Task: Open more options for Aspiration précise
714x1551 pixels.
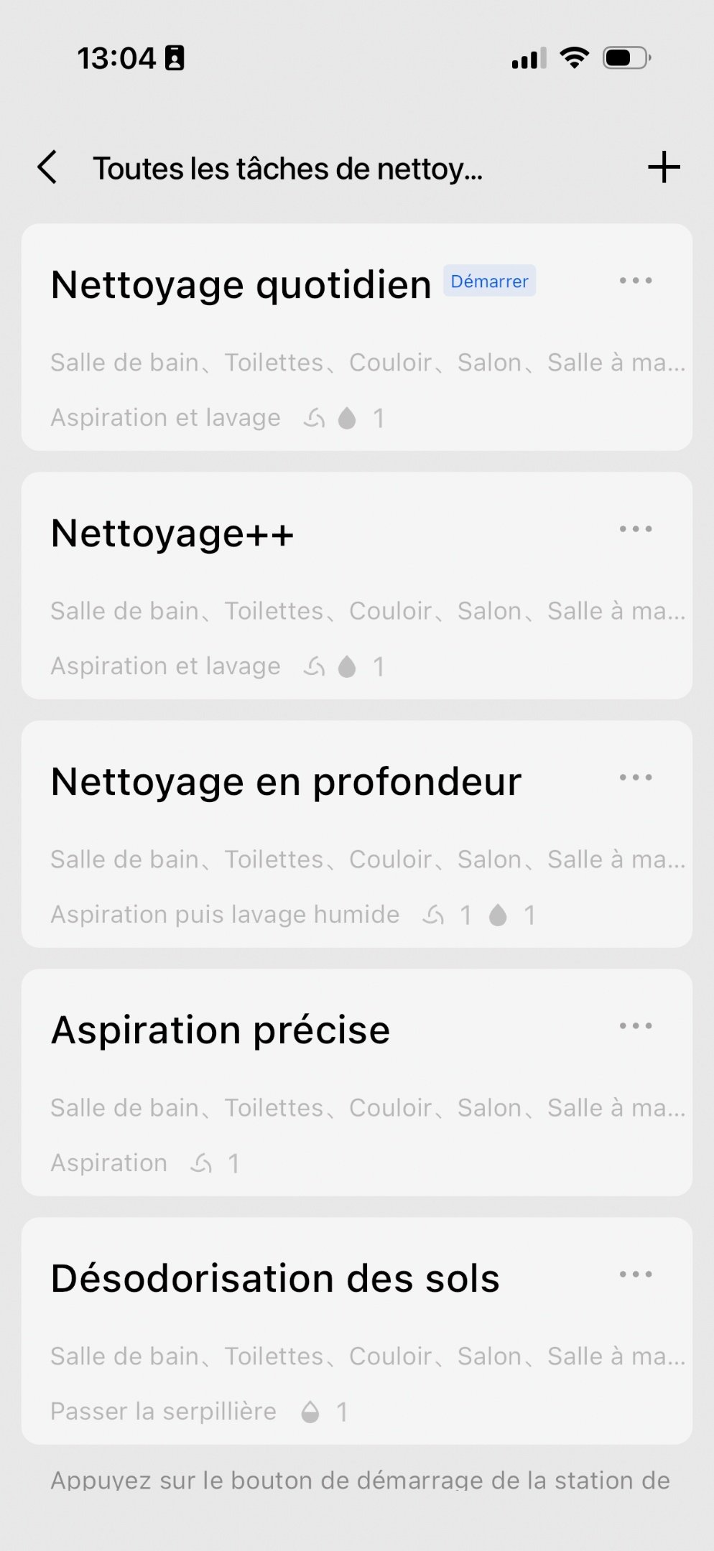Action: tap(636, 1026)
